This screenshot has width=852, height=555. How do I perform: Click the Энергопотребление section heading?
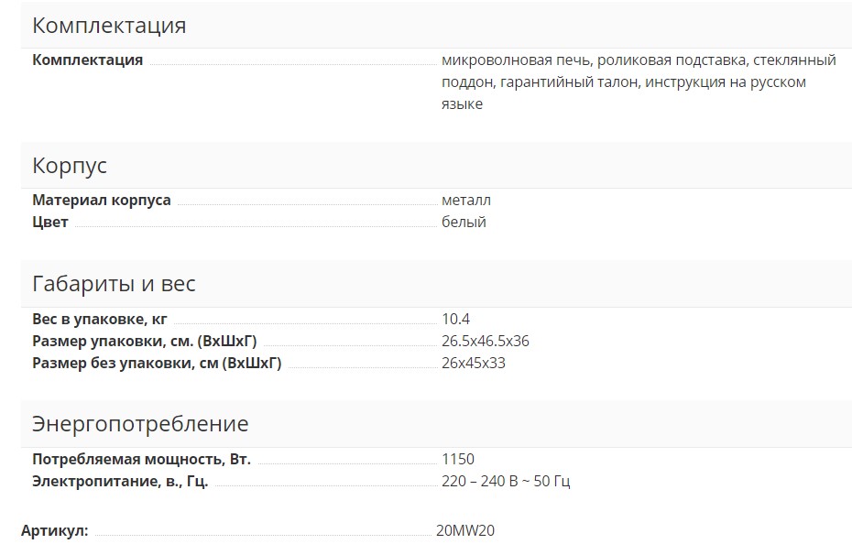point(140,424)
